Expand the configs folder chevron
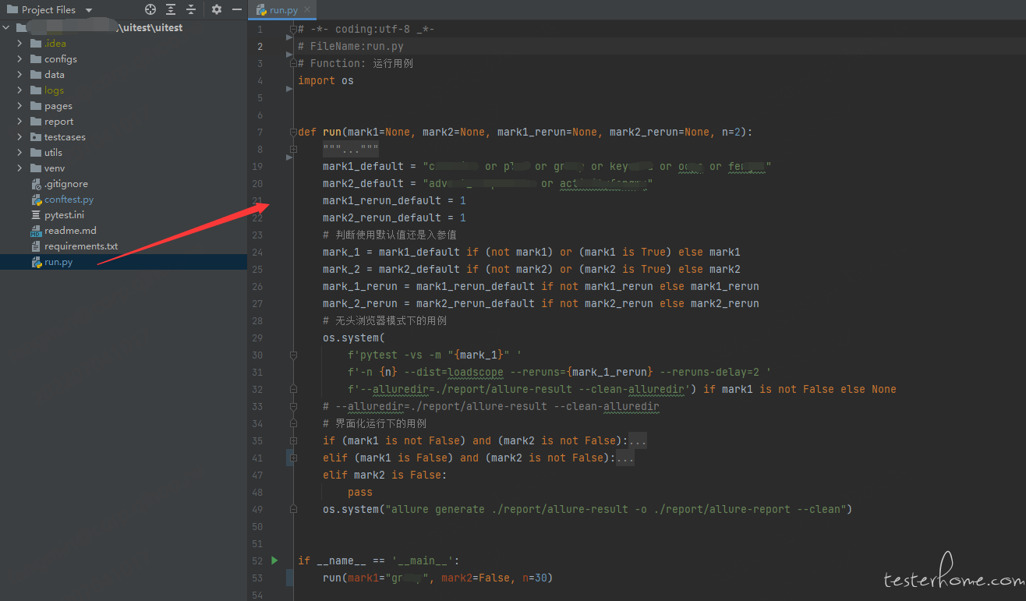 point(20,59)
